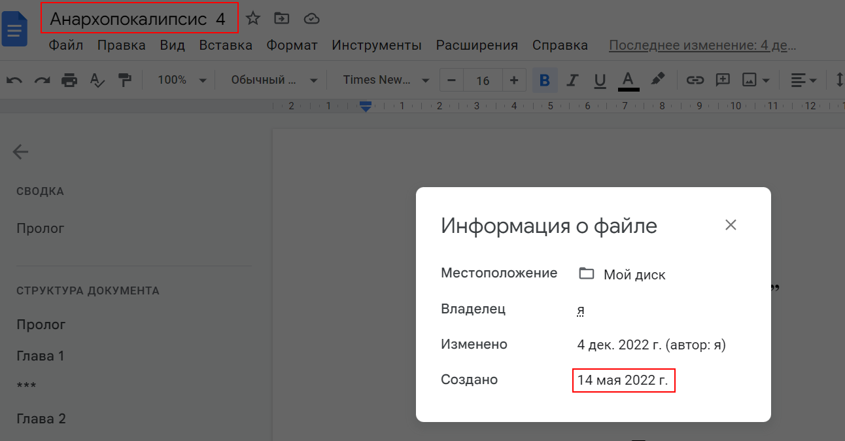Toggle underline formatting button
Viewport: 845px width, 441px height.
(x=600, y=80)
